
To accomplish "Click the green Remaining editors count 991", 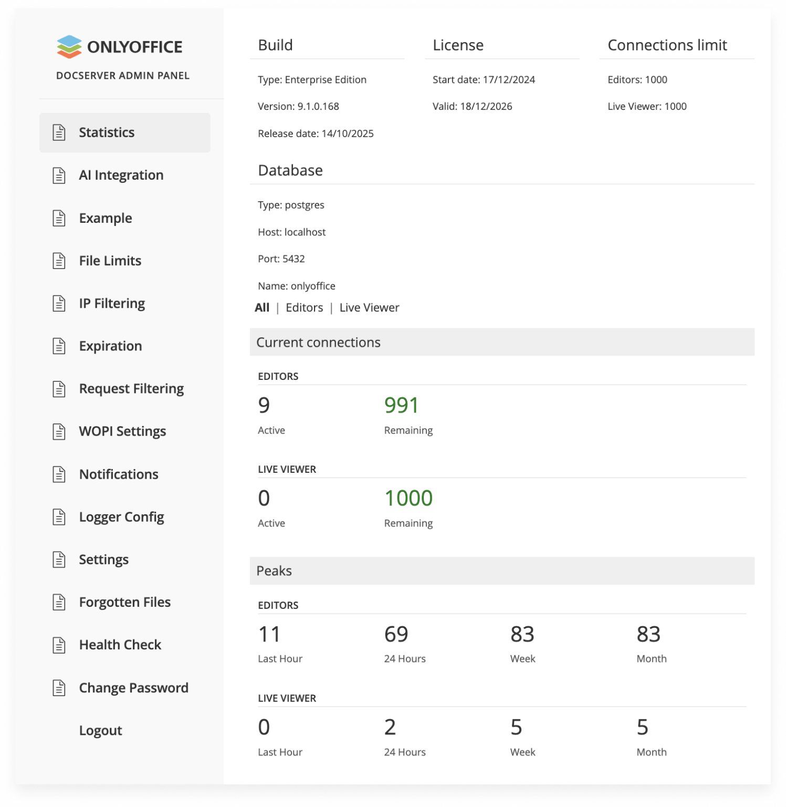I will (x=402, y=405).
